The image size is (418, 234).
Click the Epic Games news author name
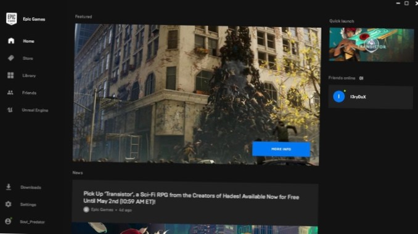click(x=102, y=210)
